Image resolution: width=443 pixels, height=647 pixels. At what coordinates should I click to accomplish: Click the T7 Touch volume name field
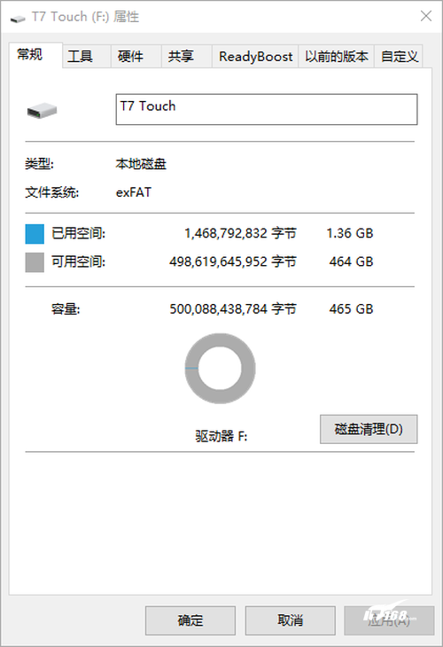pyautogui.click(x=267, y=109)
